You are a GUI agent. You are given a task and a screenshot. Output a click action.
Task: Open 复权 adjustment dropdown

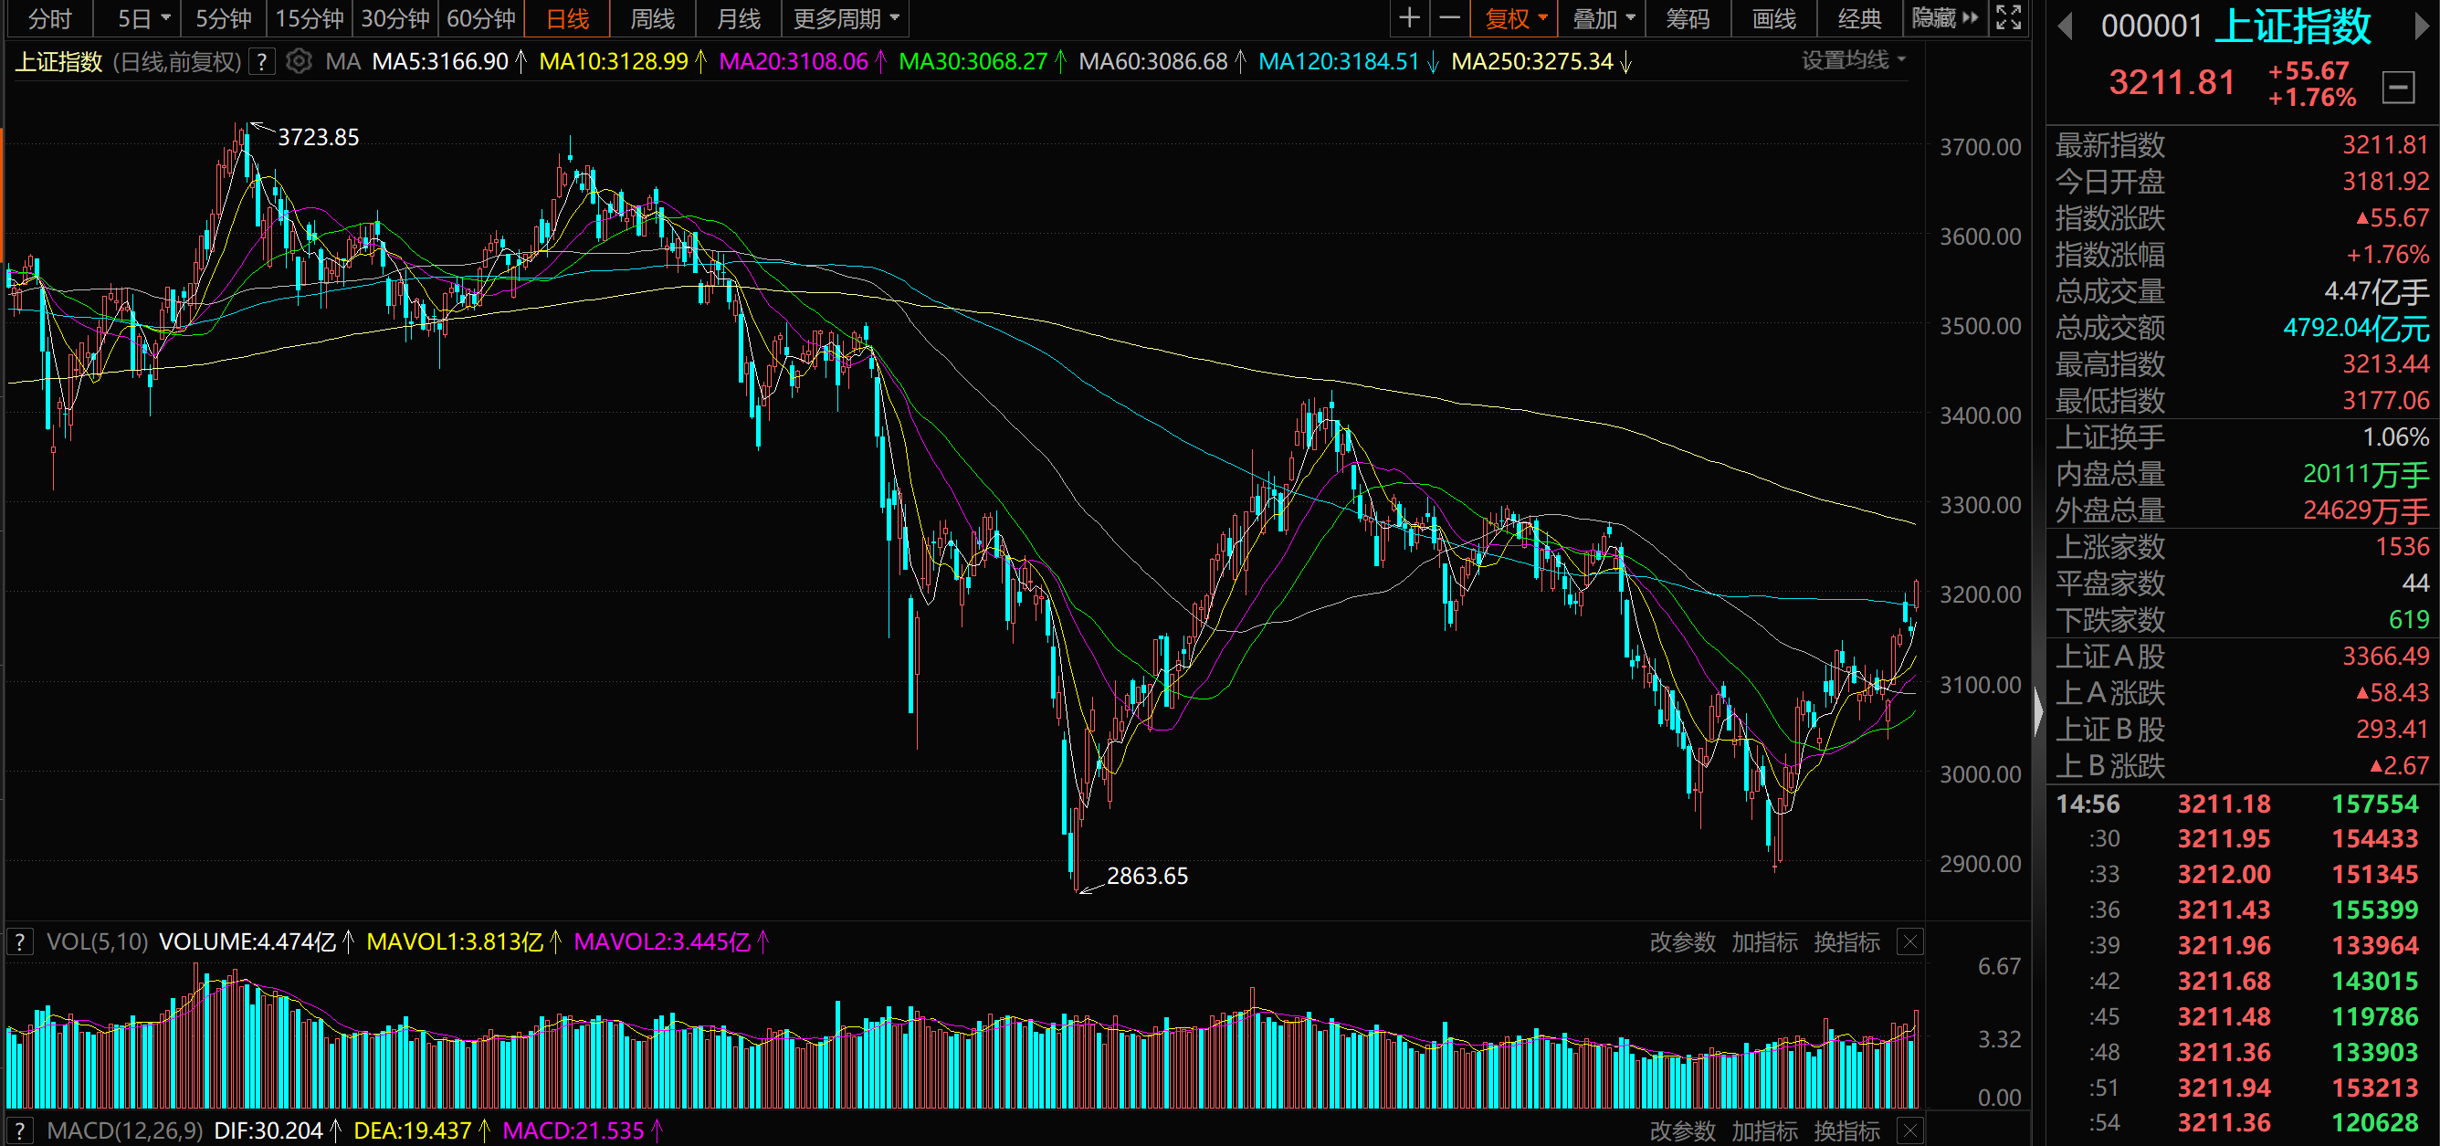click(1515, 18)
